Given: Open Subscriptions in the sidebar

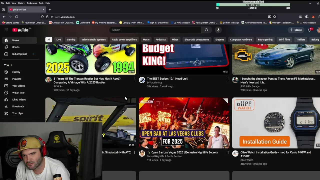Looking at the screenshot, I should (20, 54).
